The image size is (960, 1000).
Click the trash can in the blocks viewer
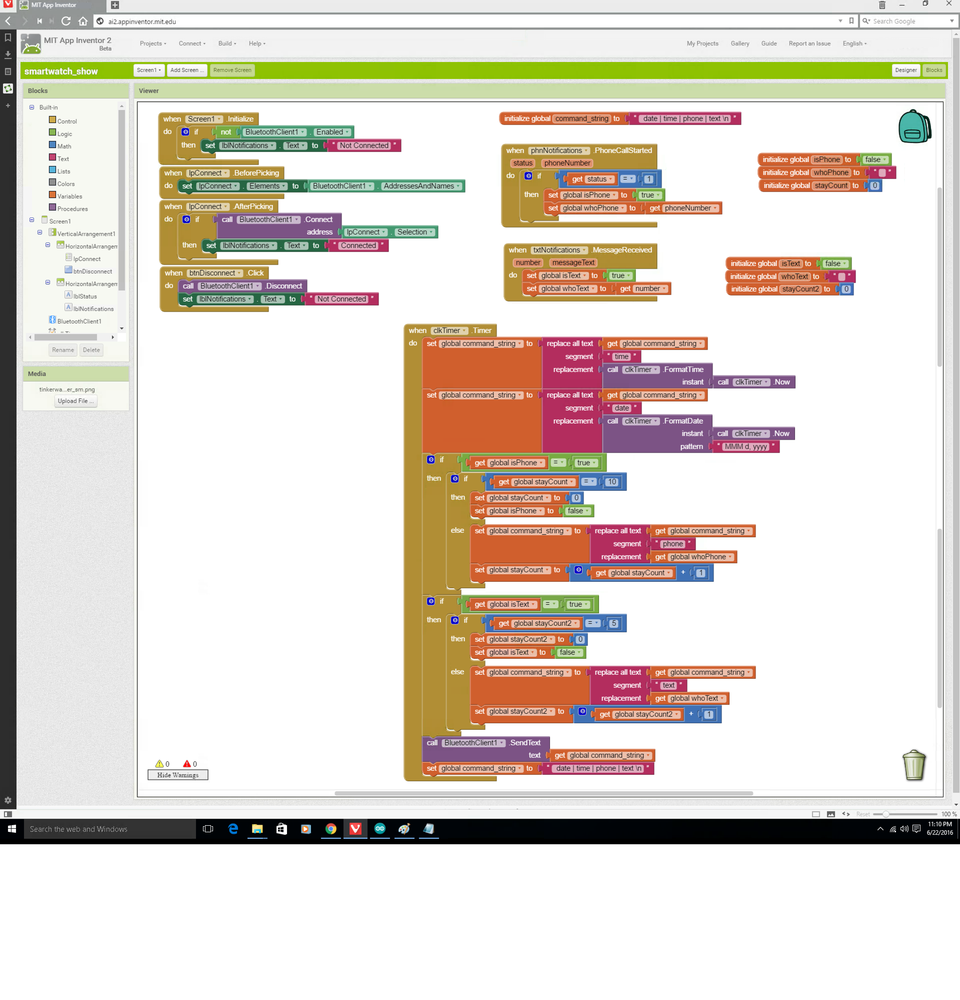913,765
